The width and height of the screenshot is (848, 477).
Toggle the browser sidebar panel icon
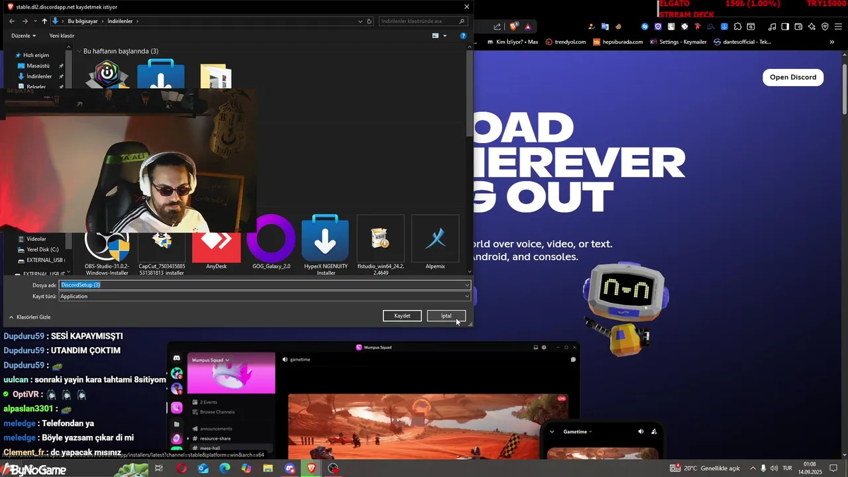pos(785,26)
